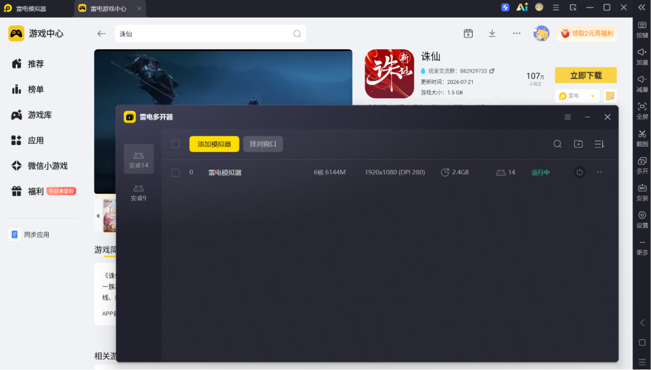Click 领取2元周福利 button

point(587,33)
